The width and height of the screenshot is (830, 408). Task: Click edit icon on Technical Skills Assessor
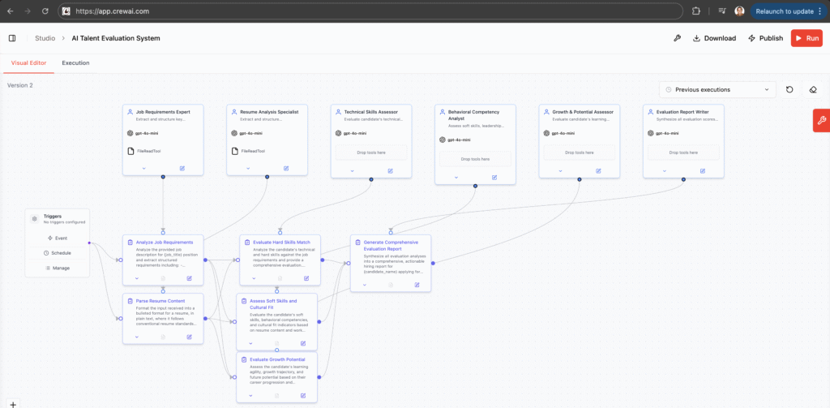pyautogui.click(x=391, y=170)
